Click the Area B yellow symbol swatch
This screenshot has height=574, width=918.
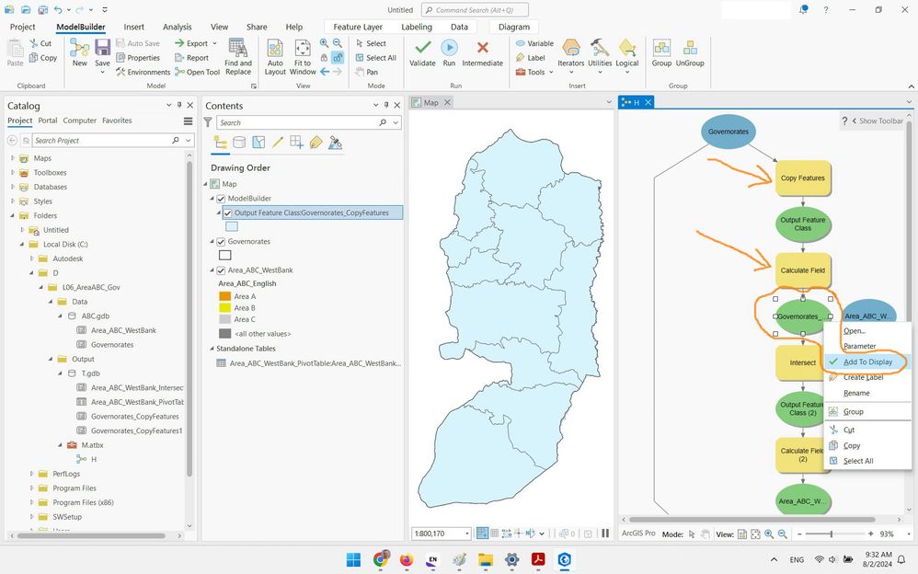pos(224,307)
